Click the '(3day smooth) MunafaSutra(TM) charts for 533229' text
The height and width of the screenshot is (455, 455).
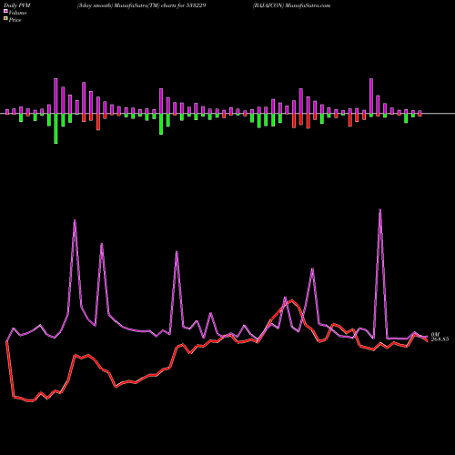(x=141, y=5)
